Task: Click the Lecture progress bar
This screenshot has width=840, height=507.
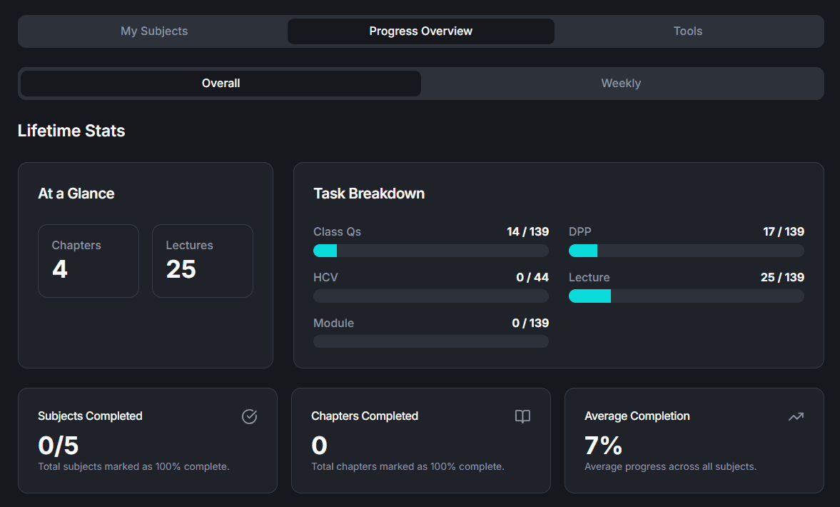Action: click(x=686, y=296)
